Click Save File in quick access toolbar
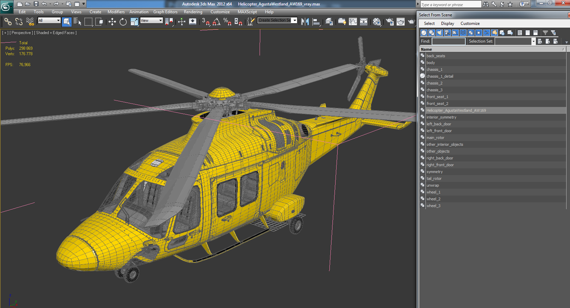This screenshot has width=570, height=308. pos(36,4)
